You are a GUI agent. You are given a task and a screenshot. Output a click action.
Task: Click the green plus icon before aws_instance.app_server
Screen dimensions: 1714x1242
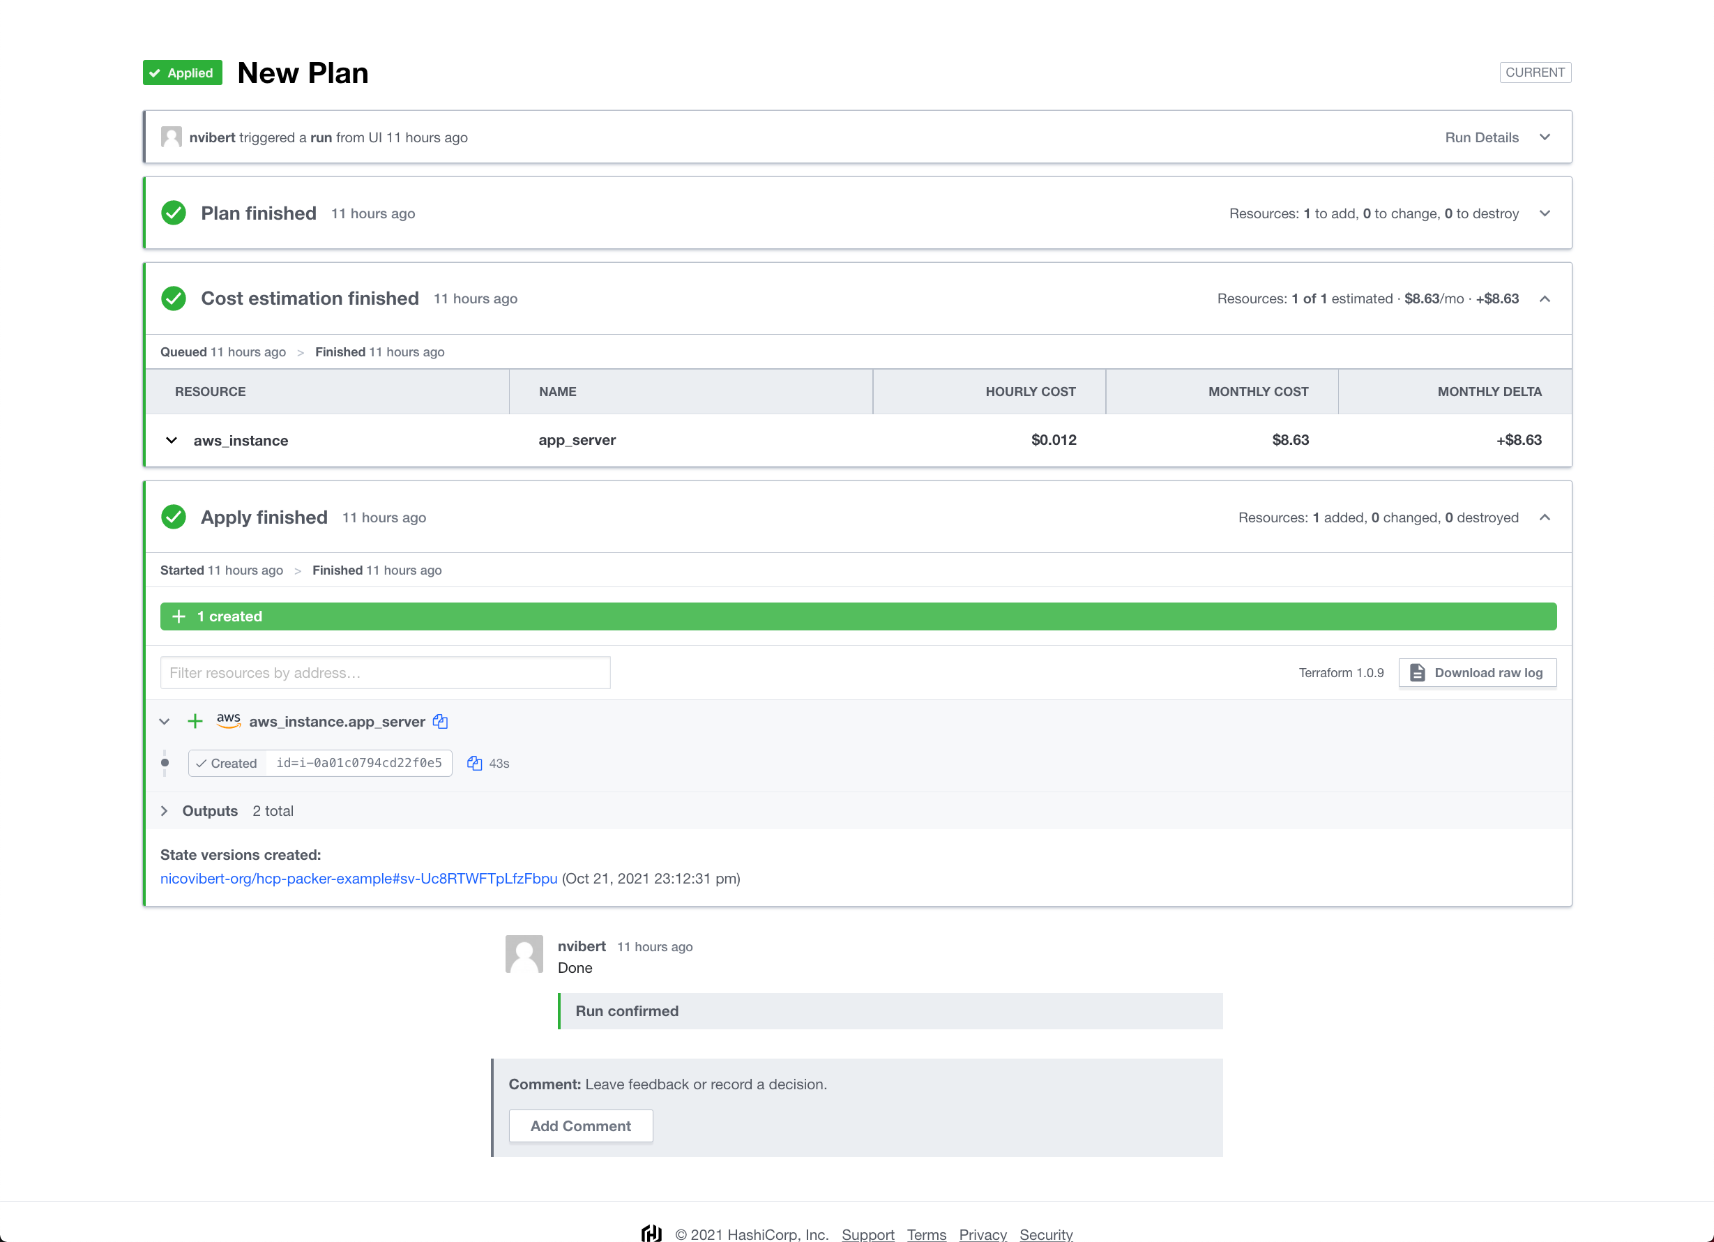coord(195,721)
